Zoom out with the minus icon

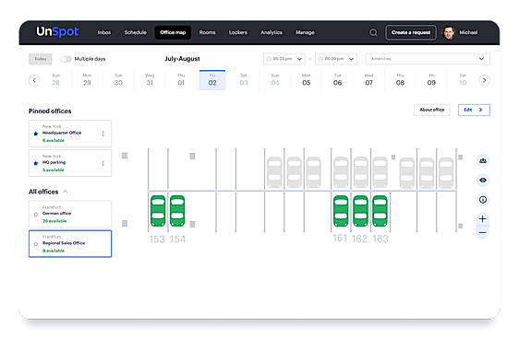coord(483,233)
